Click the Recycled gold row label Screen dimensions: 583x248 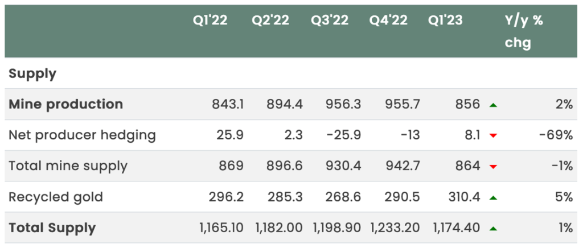56,197
